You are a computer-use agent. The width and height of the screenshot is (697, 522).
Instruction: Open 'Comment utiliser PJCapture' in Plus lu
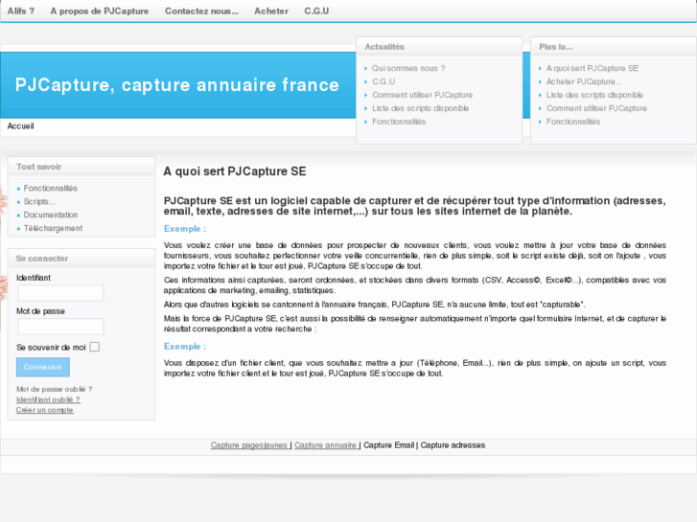coord(596,108)
